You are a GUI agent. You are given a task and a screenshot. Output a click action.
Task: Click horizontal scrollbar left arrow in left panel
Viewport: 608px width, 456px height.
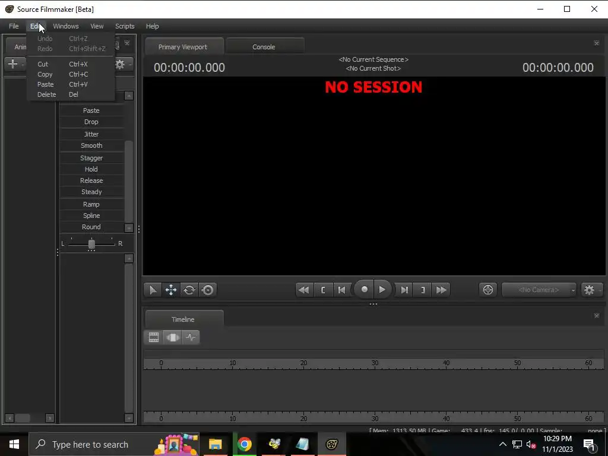[9, 418]
